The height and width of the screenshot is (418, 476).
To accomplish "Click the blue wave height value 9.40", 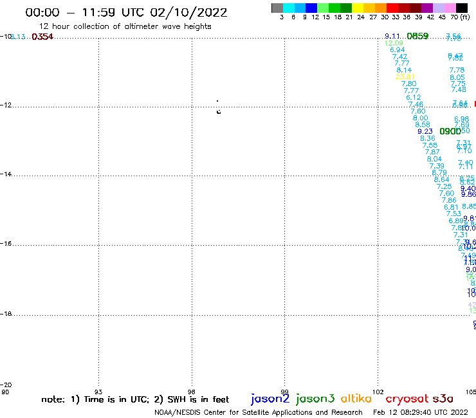I will coord(468,189).
